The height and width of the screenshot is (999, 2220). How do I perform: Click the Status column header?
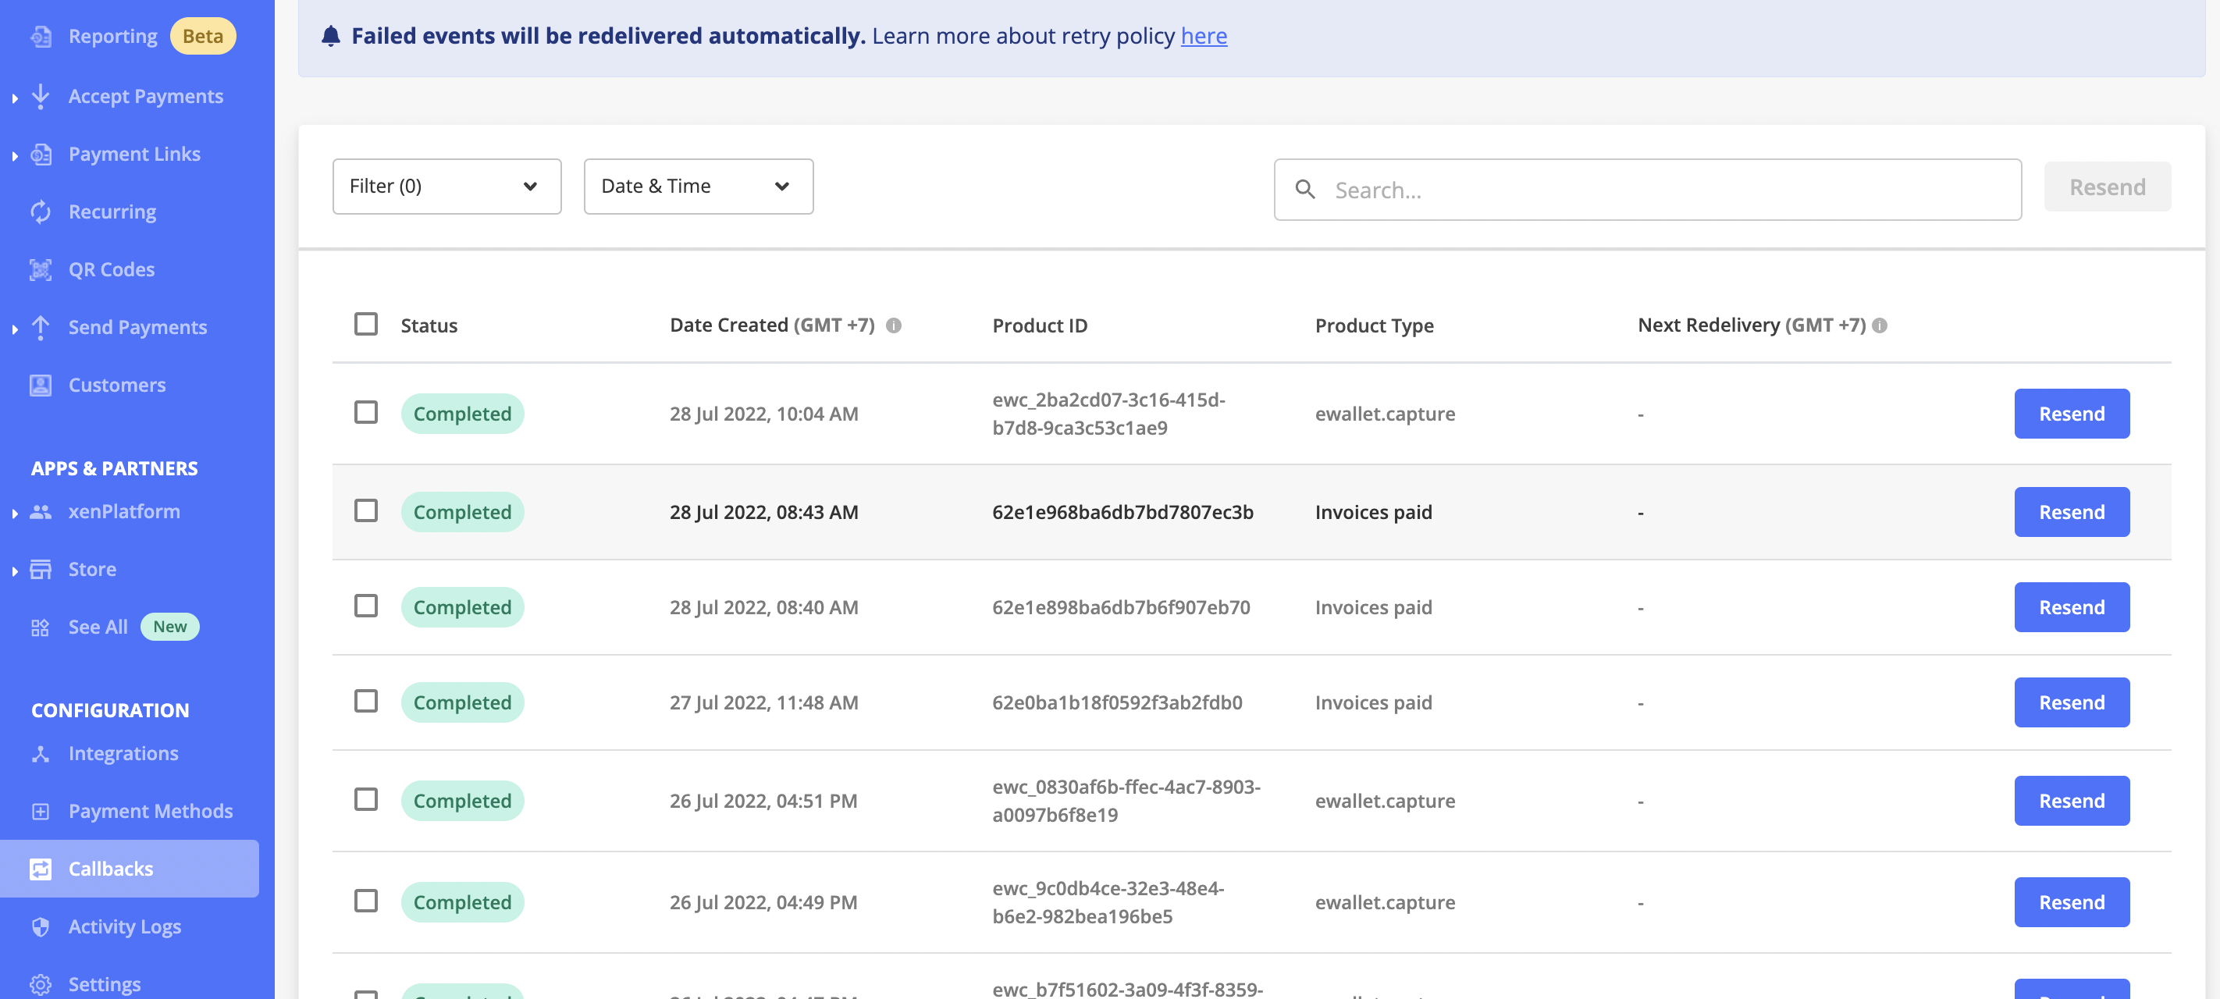429,325
